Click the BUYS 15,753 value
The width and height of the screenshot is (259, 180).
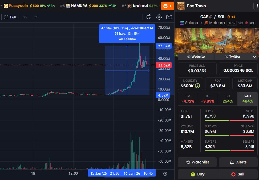[x=210, y=116]
